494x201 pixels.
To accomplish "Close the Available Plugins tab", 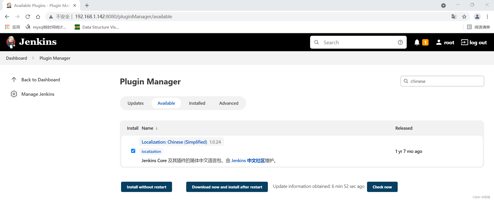I will pos(75,5).
